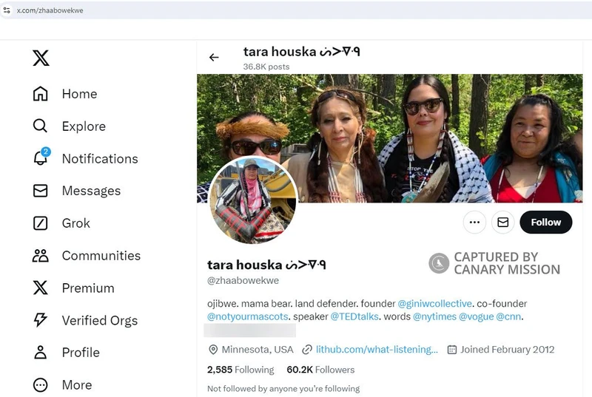Viewport: 592px width, 397px height.
Task: Open Verified Orgs lightning icon
Action: pos(41,320)
